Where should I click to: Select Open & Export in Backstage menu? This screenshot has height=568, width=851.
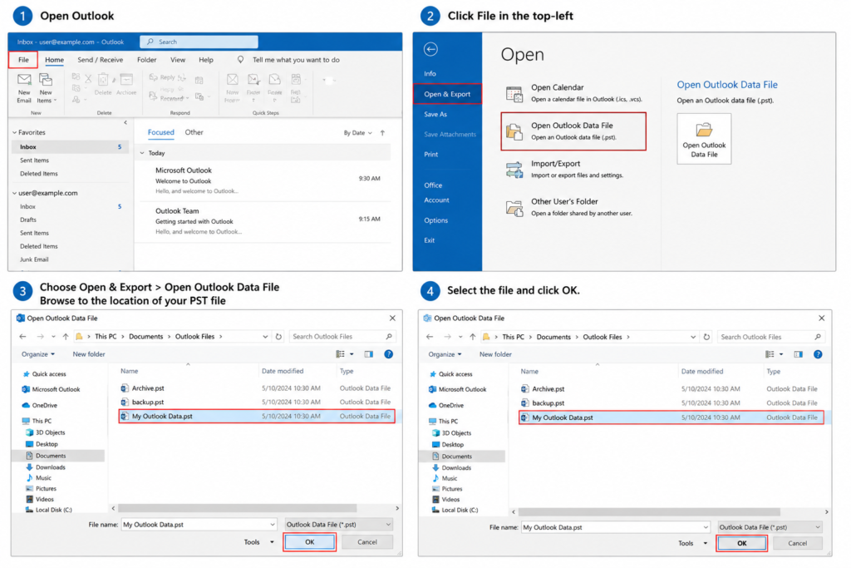point(447,94)
